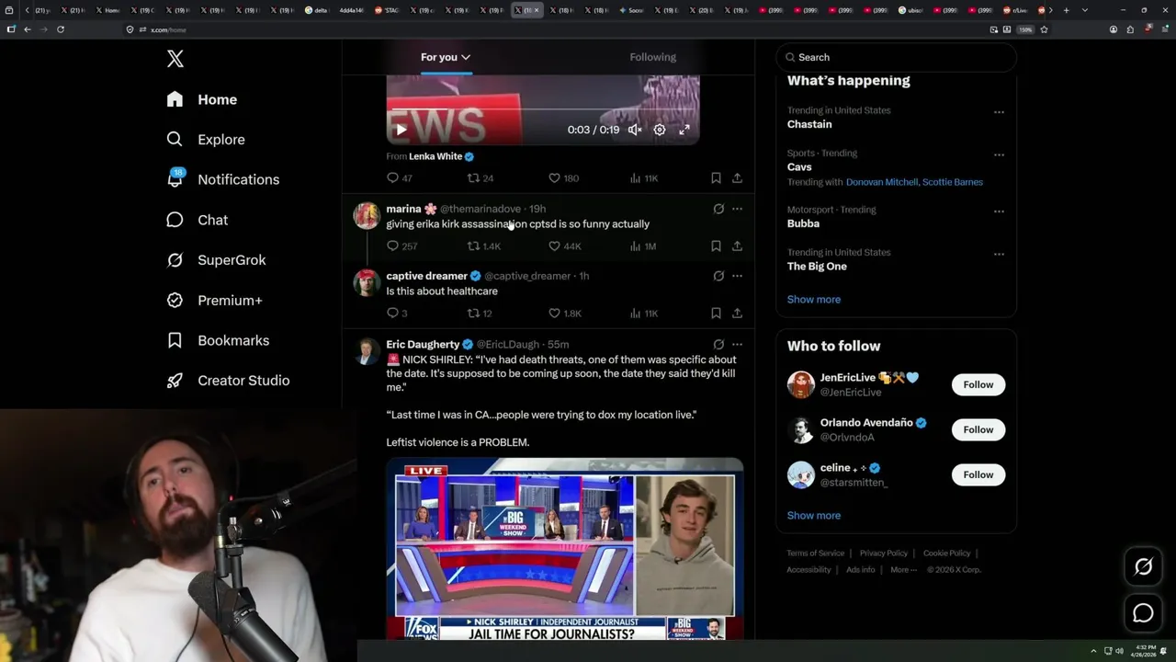Follow JenEricLive
This screenshot has width=1176, height=662.
pos(978,384)
